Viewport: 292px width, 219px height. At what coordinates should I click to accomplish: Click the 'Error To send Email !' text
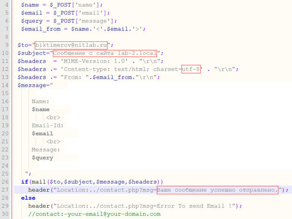[194, 206]
